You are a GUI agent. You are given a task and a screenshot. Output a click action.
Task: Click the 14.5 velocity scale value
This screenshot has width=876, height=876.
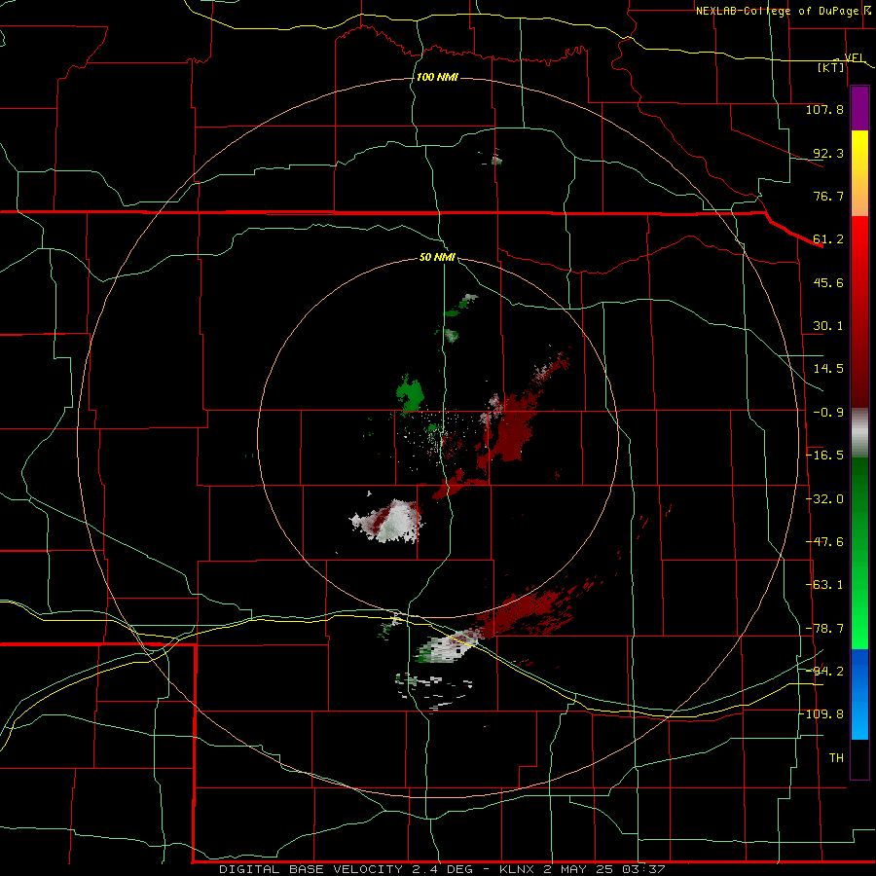click(x=828, y=369)
